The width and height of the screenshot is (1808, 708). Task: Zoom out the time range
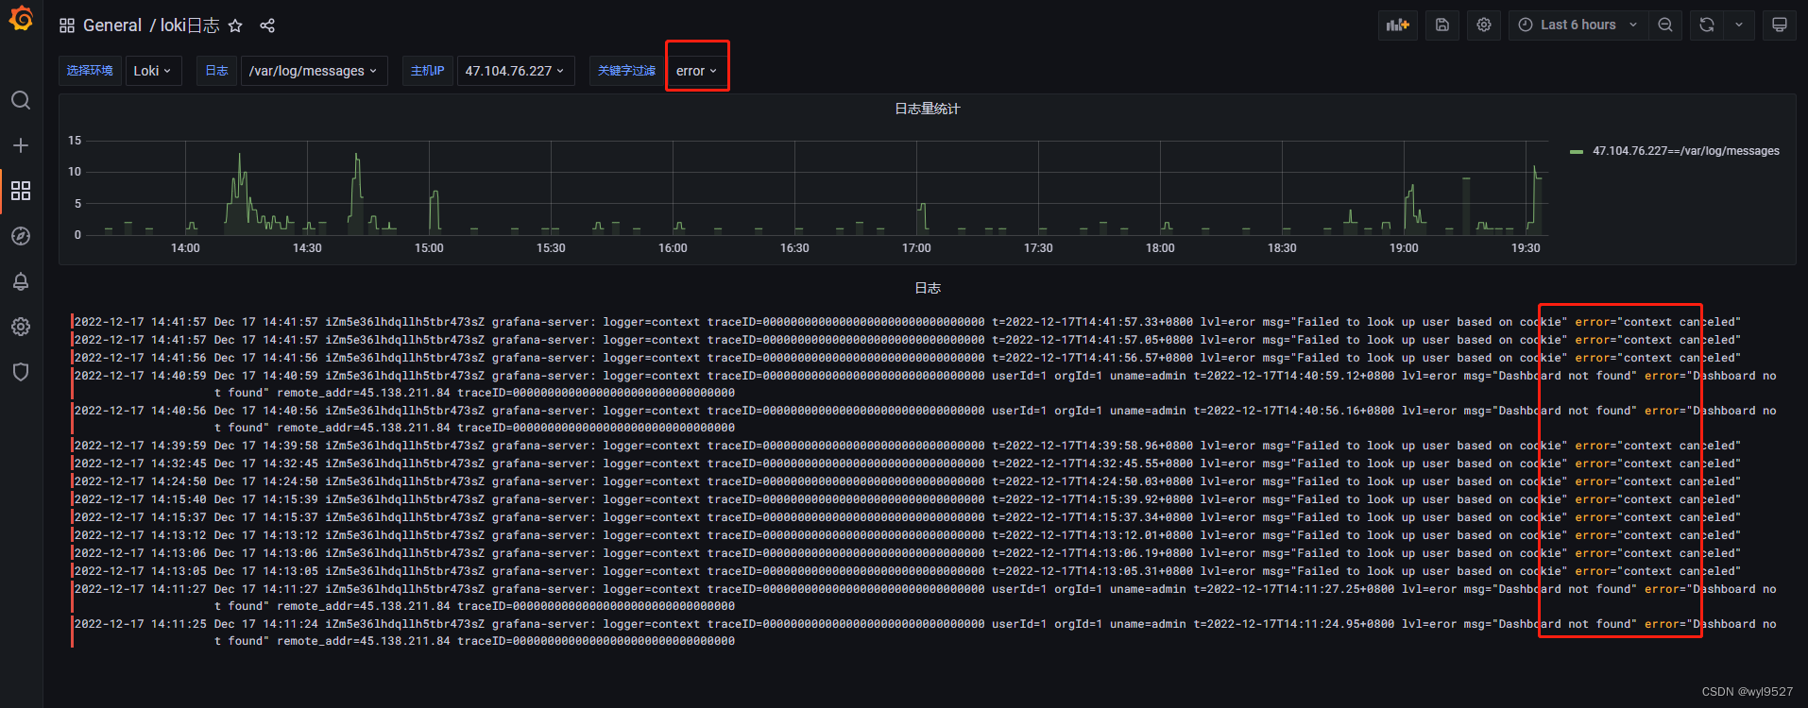tap(1665, 25)
